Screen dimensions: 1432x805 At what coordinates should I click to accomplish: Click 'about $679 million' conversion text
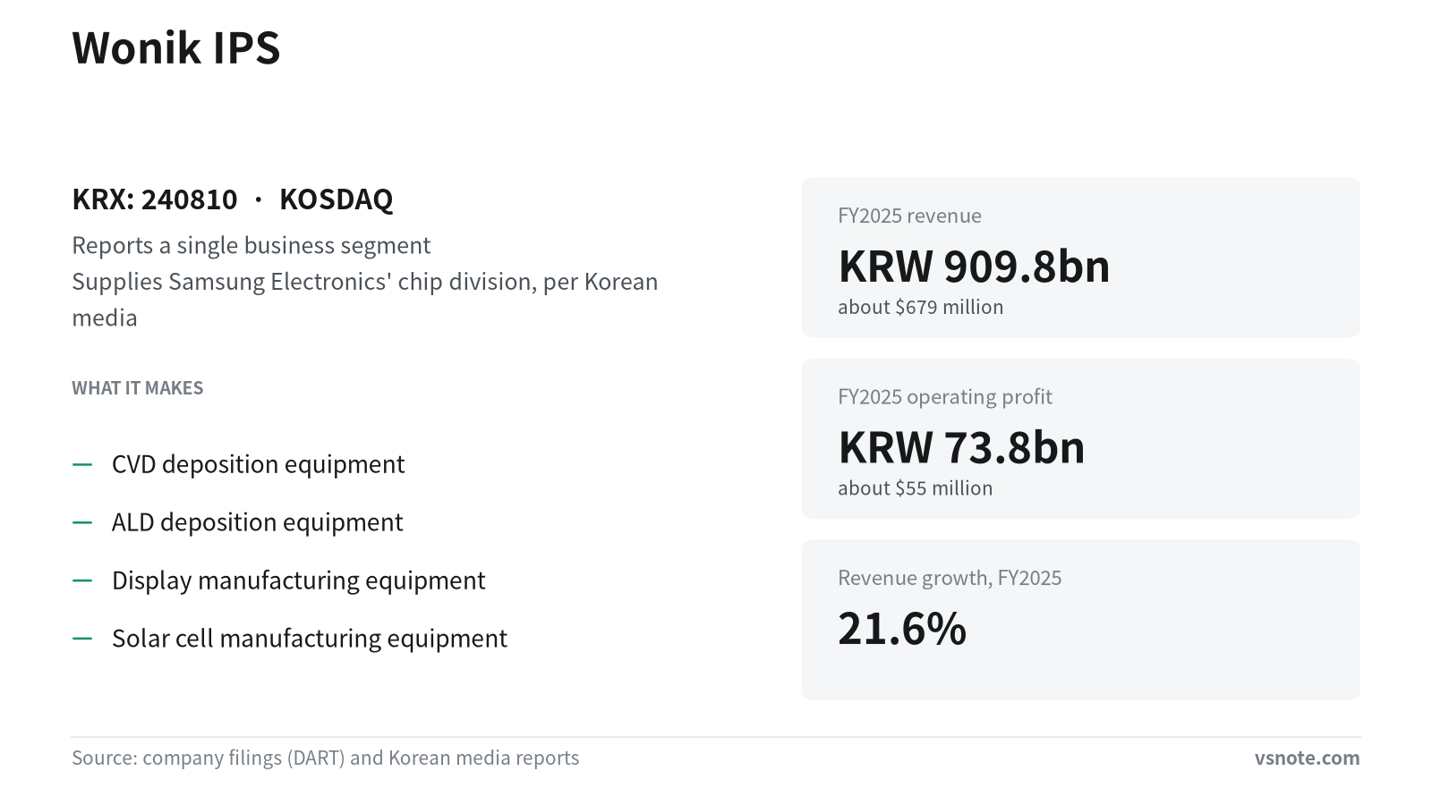click(x=920, y=307)
